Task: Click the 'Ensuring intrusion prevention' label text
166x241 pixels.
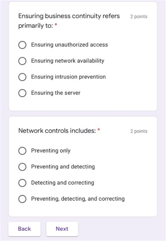Action: [x=68, y=77]
